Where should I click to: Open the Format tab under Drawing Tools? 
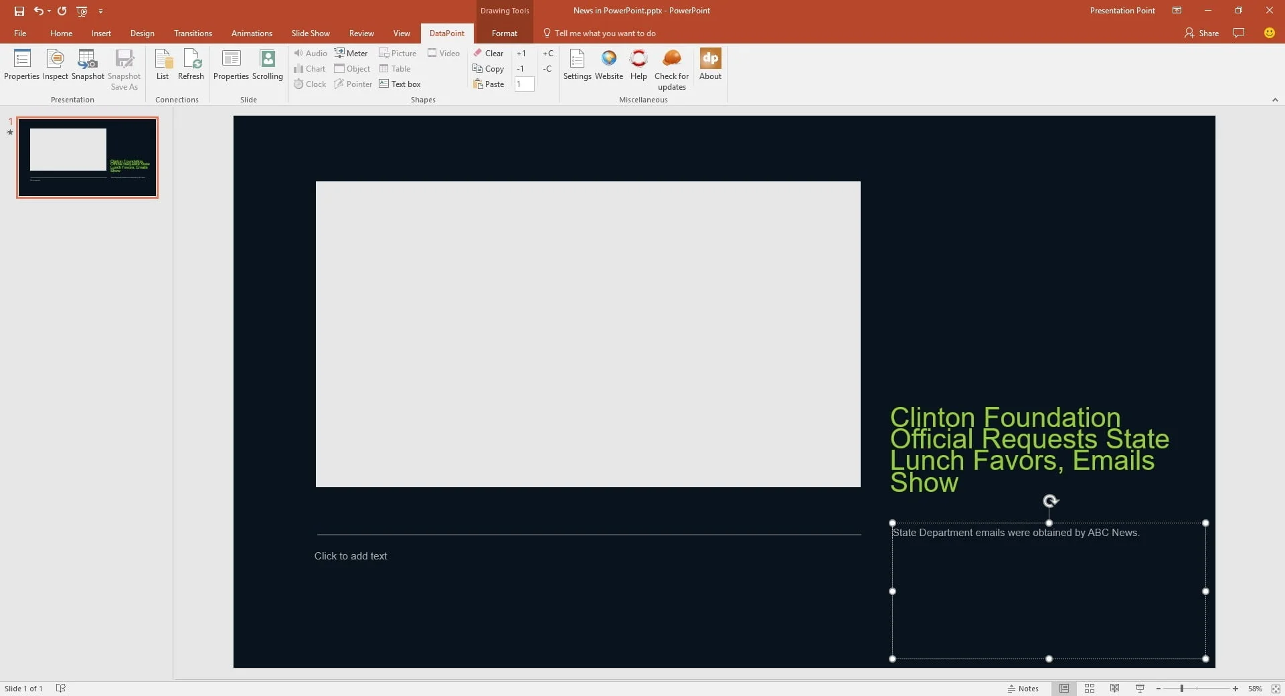pyautogui.click(x=504, y=33)
